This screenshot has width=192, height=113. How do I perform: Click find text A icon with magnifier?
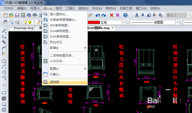click(161, 15)
